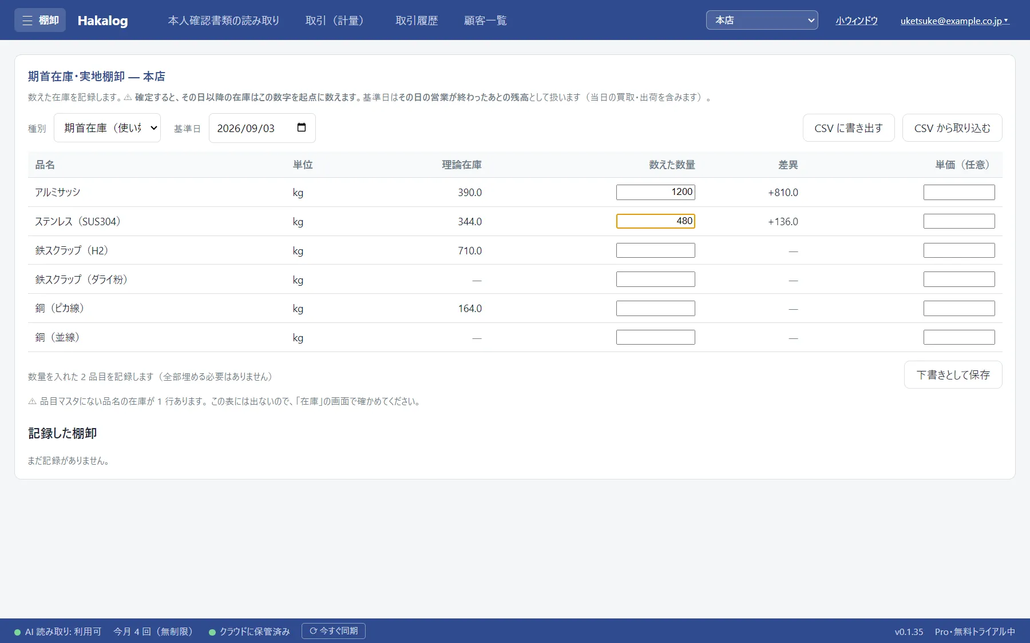Viewport: 1030px width, 643px height.
Task: Click 銅（ピカ線） counted quantity field
Action: [x=656, y=309]
